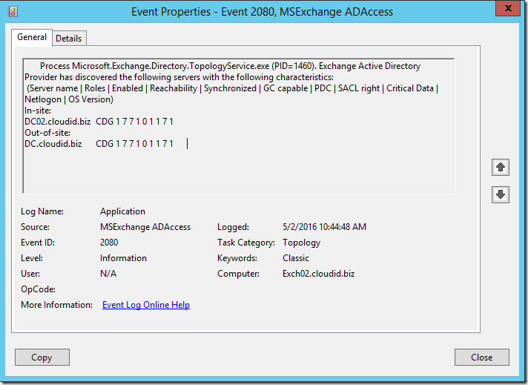Click the Close button at the bottom right
Screen dimensions: 528x385
(481, 358)
